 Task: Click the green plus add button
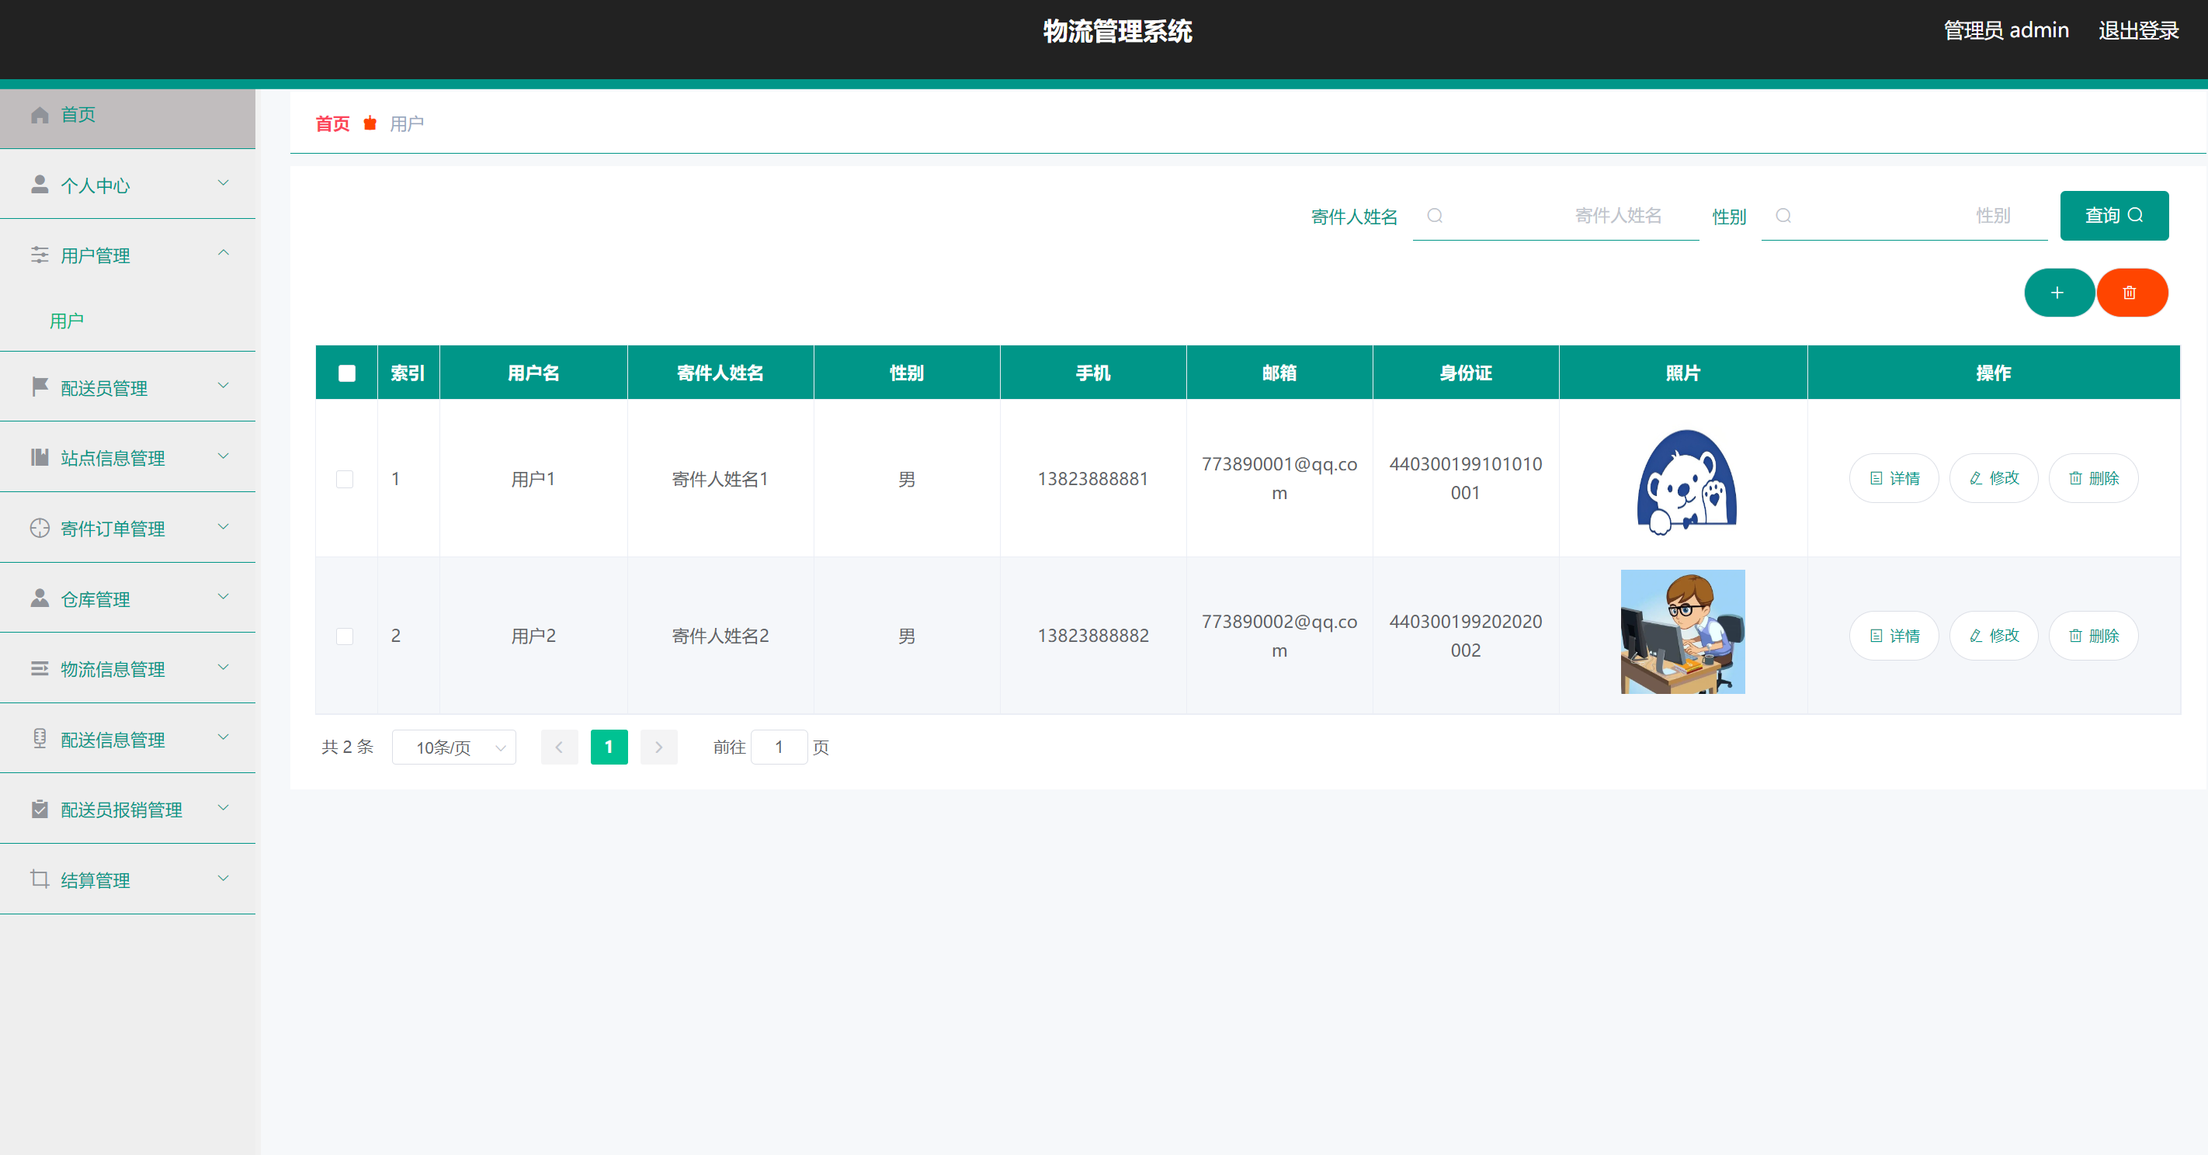point(2058,293)
